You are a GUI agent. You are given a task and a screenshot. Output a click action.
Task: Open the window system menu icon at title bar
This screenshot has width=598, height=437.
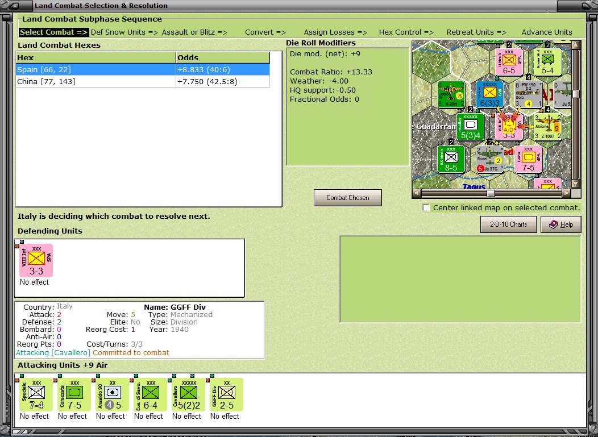point(14,6)
